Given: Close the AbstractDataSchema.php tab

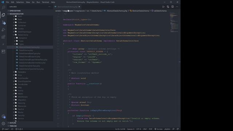Looking at the screenshot, I should [x=79, y=7].
